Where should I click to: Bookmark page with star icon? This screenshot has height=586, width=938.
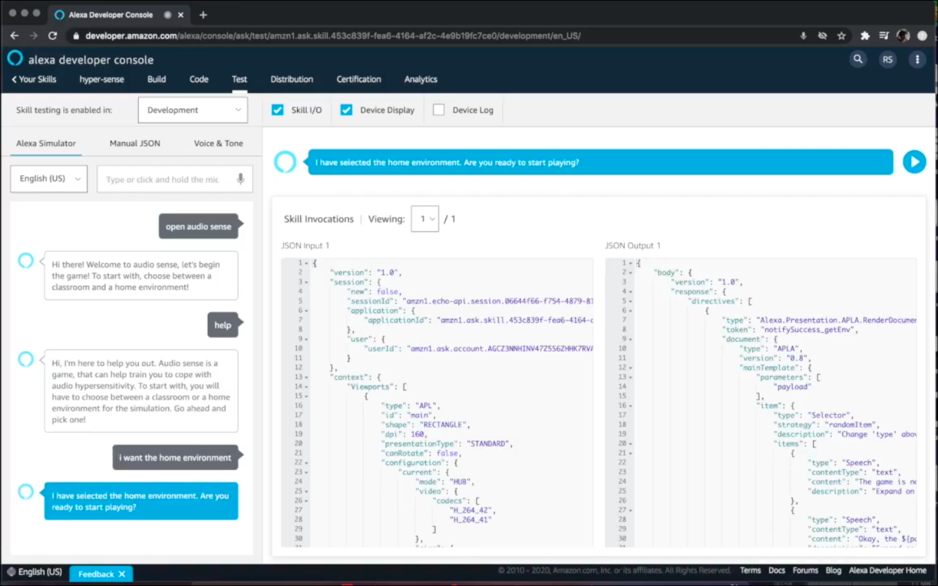pyautogui.click(x=842, y=36)
